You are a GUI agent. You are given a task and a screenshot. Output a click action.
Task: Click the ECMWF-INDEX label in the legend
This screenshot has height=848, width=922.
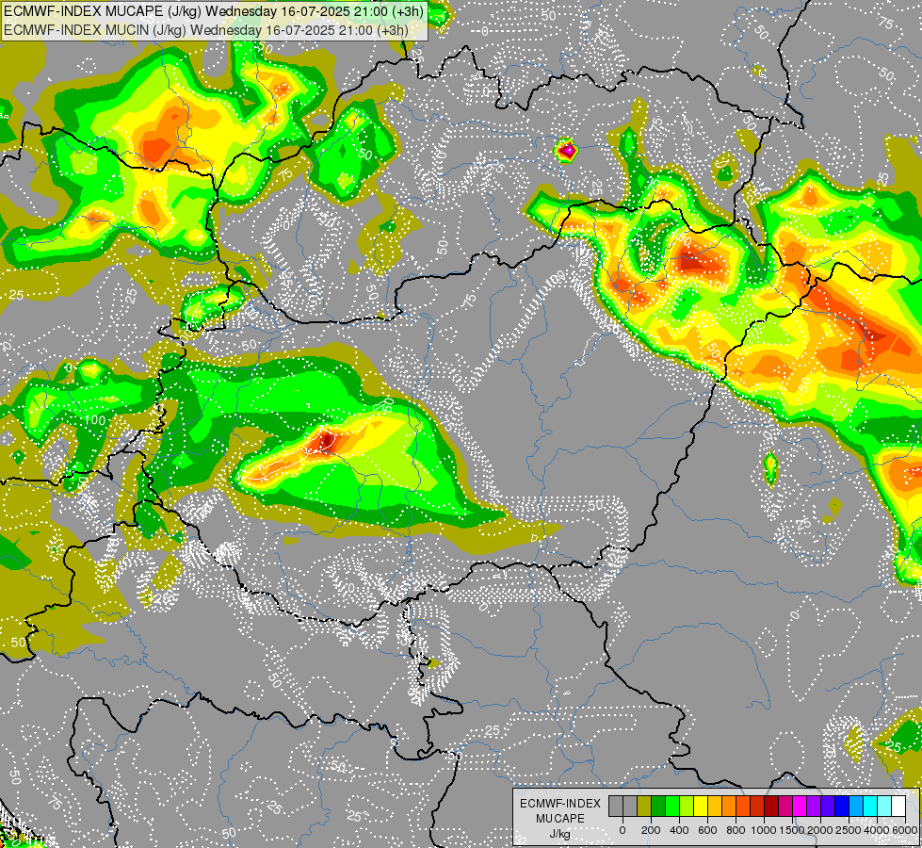560,804
